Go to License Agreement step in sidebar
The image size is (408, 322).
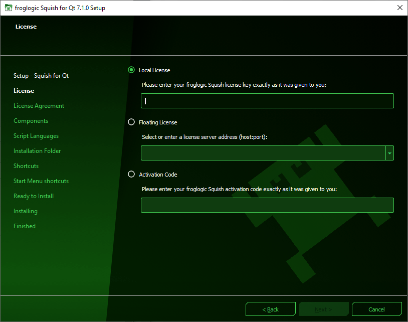[x=39, y=106]
